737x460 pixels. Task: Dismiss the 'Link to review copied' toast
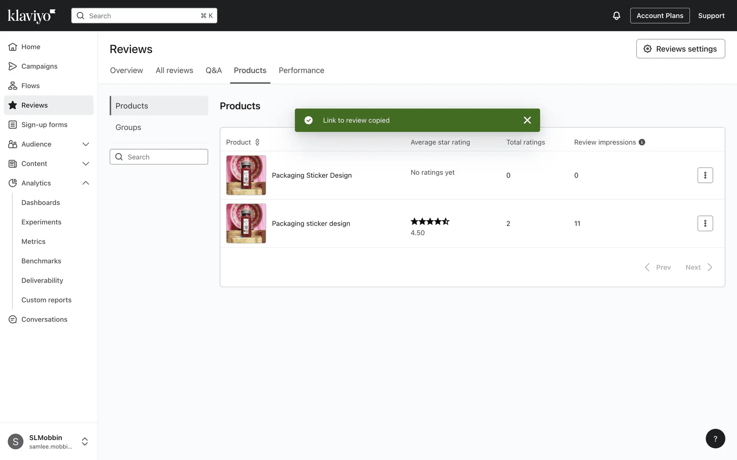click(527, 120)
